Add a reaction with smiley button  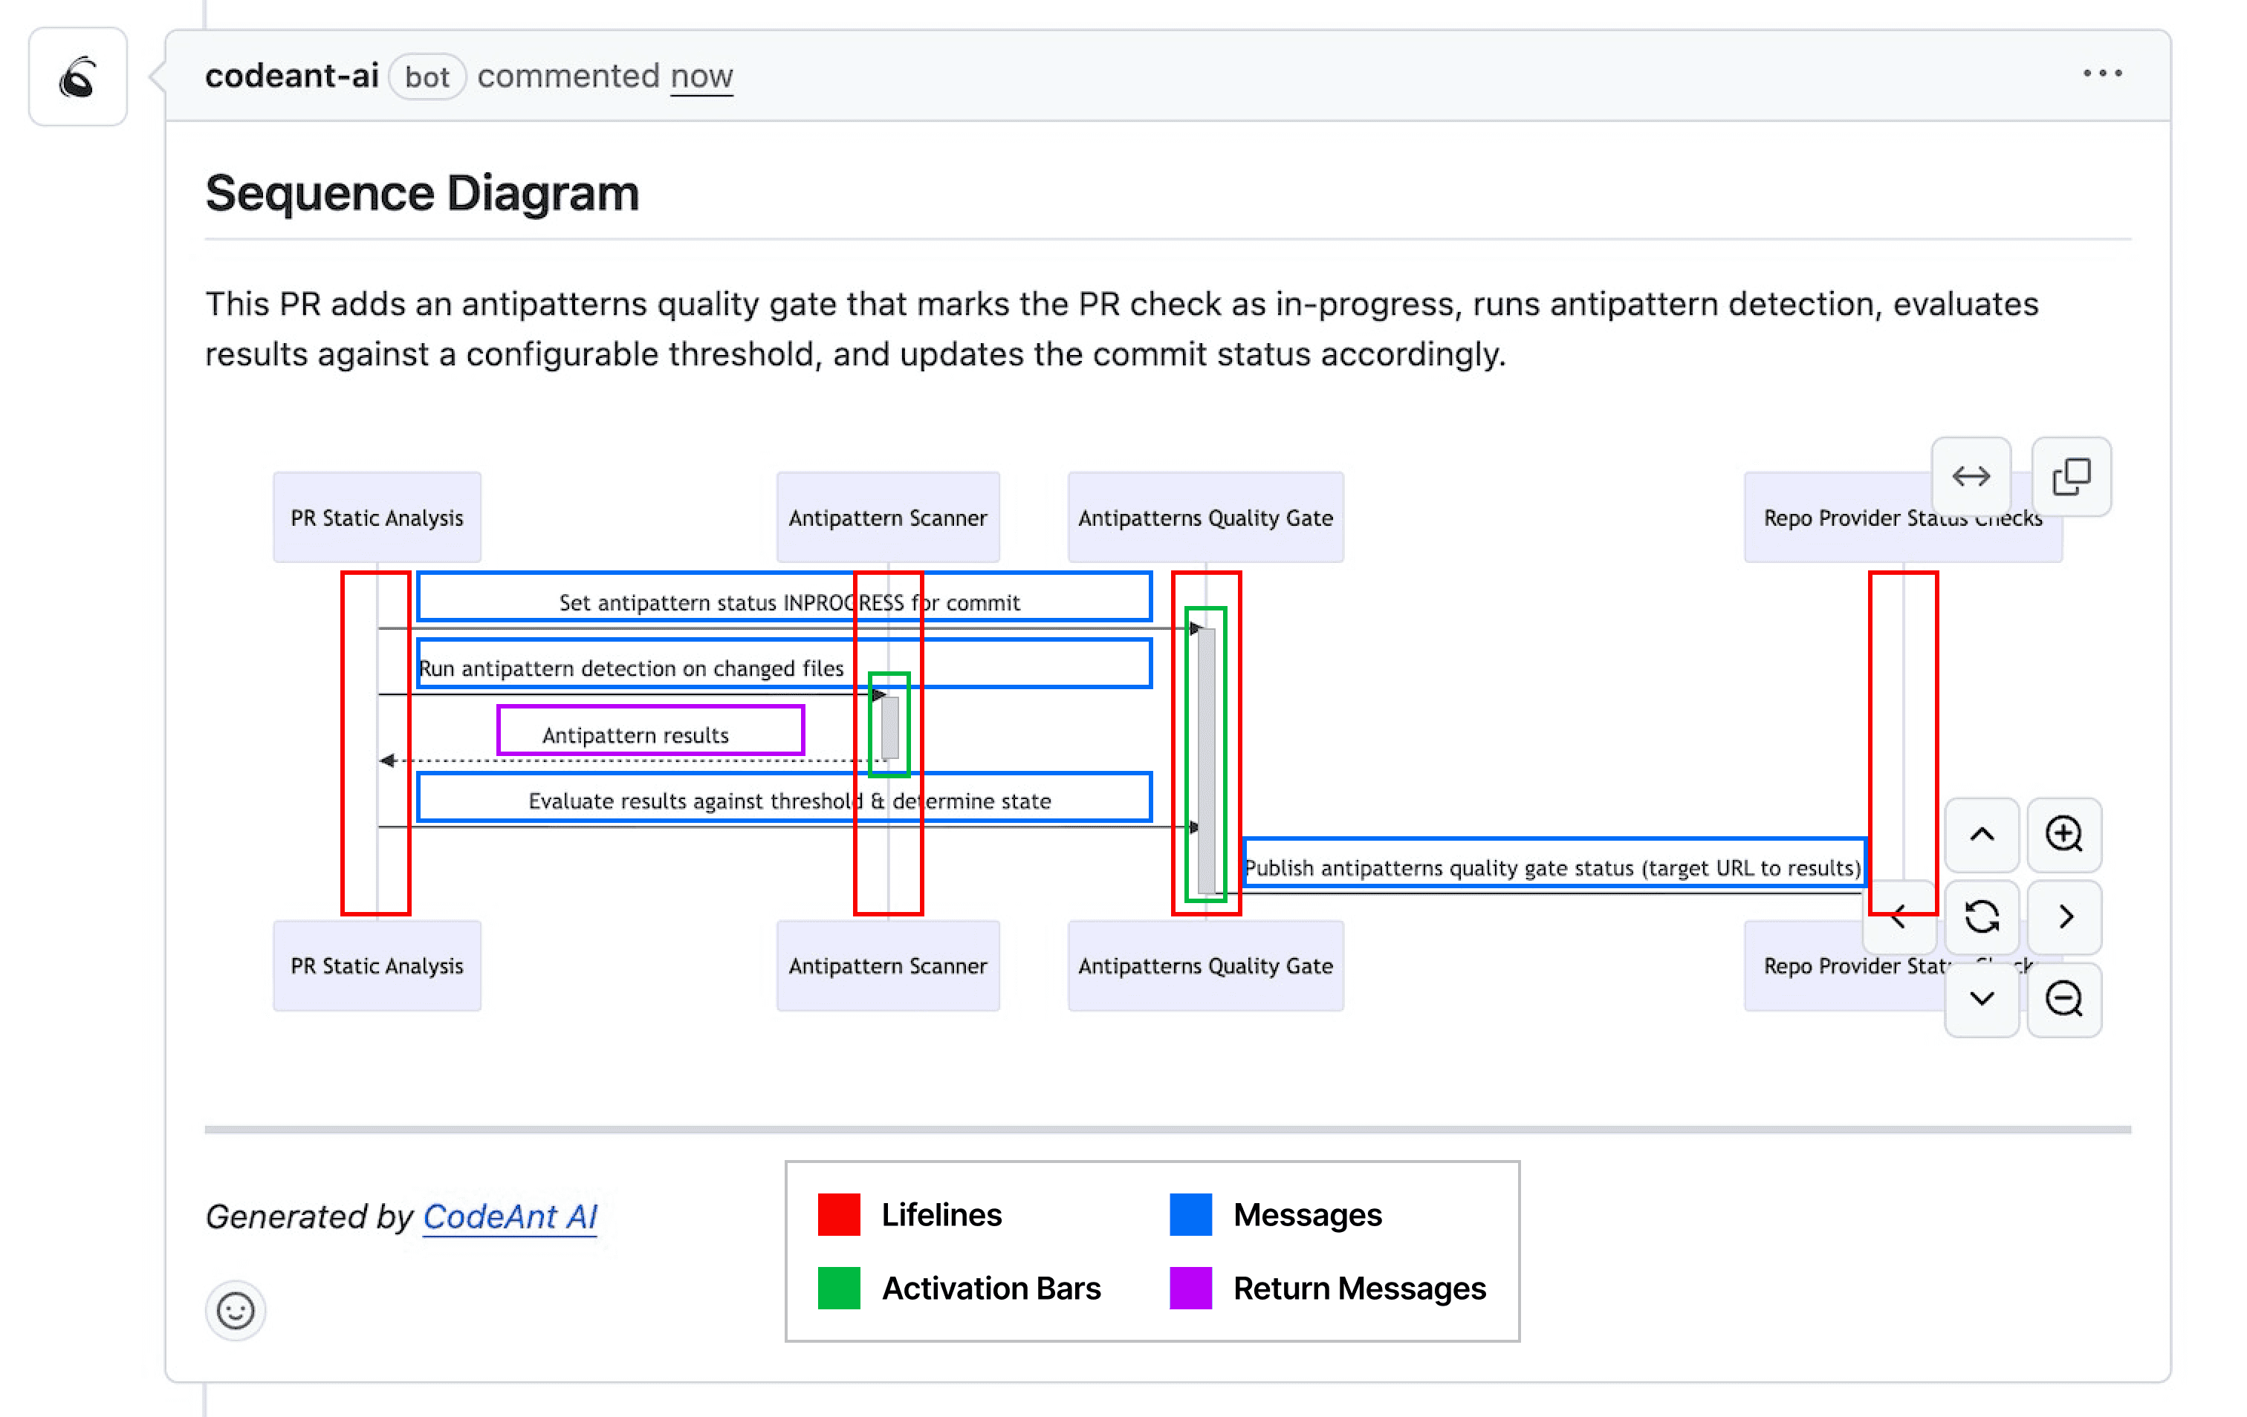tap(235, 1310)
